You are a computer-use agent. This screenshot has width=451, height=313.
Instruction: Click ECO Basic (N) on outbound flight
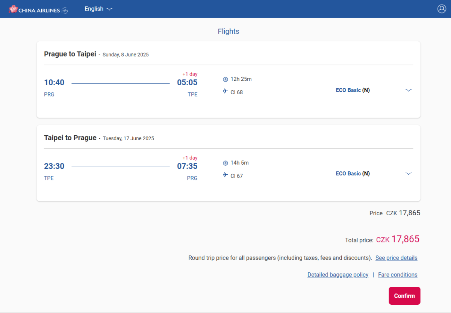coord(353,90)
